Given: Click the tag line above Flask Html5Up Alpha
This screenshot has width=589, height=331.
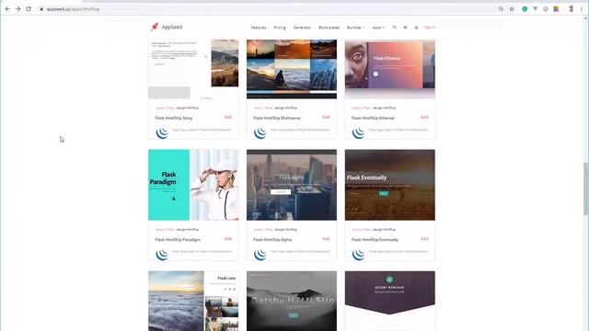Looking at the screenshot, I should click(x=275, y=230).
